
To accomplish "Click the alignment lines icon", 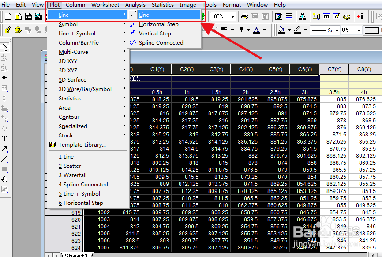I will 224,30.
